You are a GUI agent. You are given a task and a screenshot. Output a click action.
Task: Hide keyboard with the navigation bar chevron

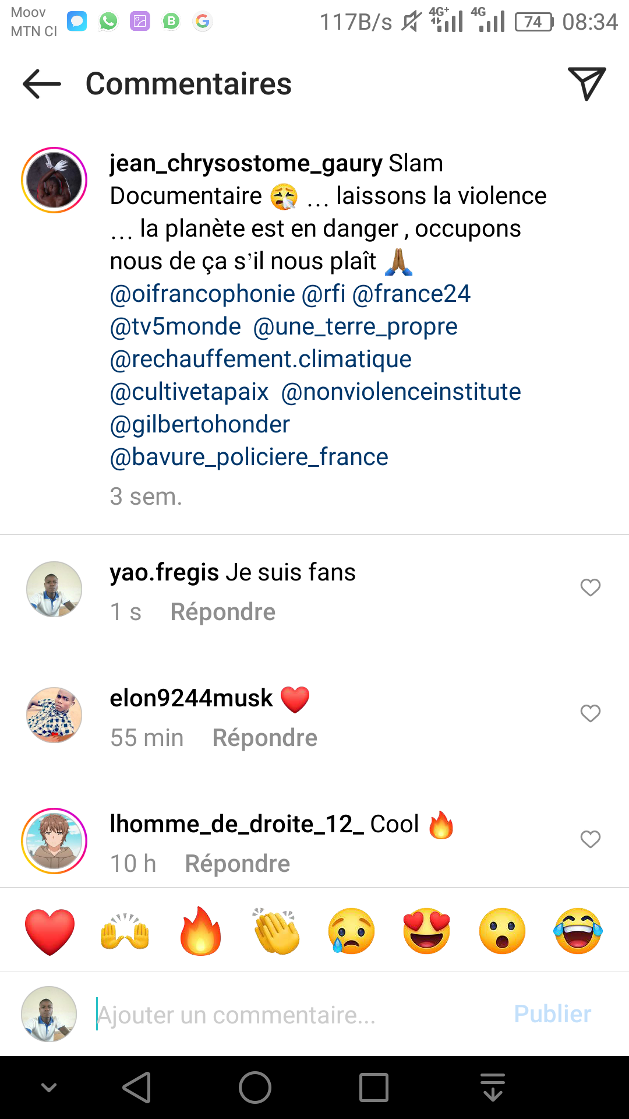point(49,1088)
